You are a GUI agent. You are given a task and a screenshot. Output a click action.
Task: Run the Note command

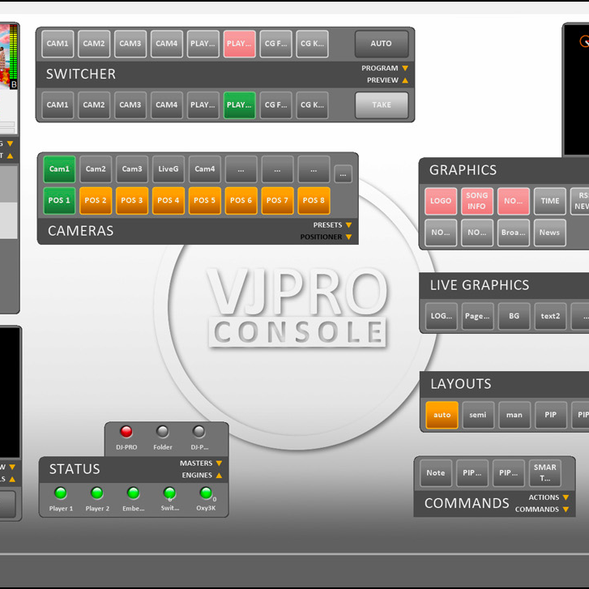pyautogui.click(x=436, y=473)
